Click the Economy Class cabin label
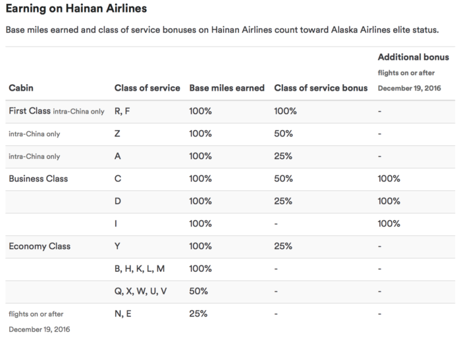This screenshot has width=461, height=337. (40, 246)
